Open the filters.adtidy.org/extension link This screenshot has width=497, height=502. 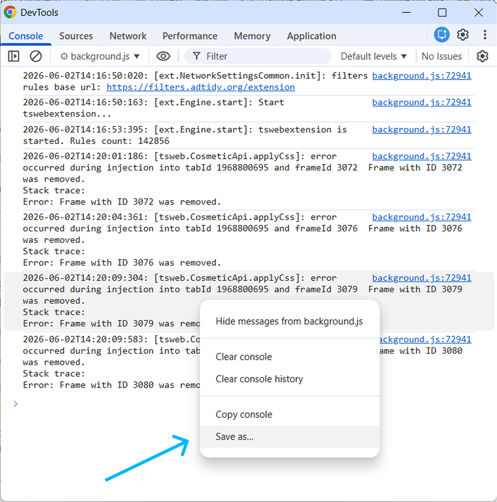coord(200,87)
